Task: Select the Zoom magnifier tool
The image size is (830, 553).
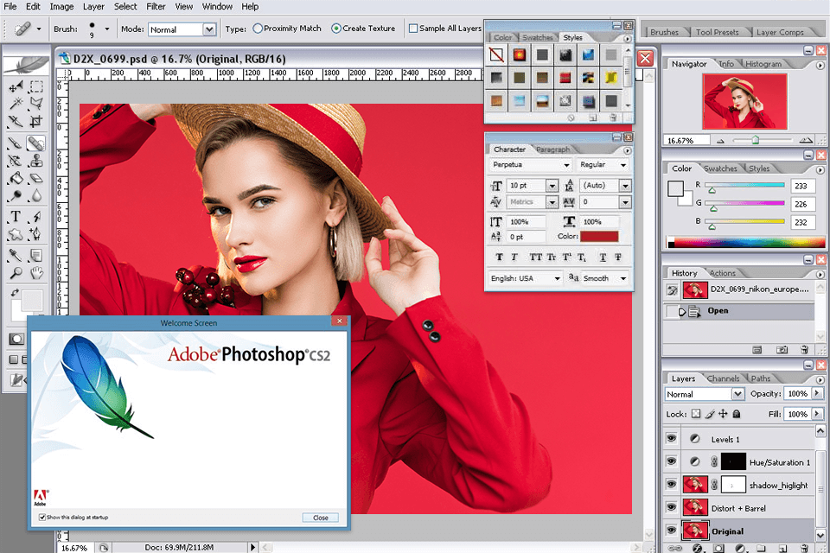Action: coord(16,273)
